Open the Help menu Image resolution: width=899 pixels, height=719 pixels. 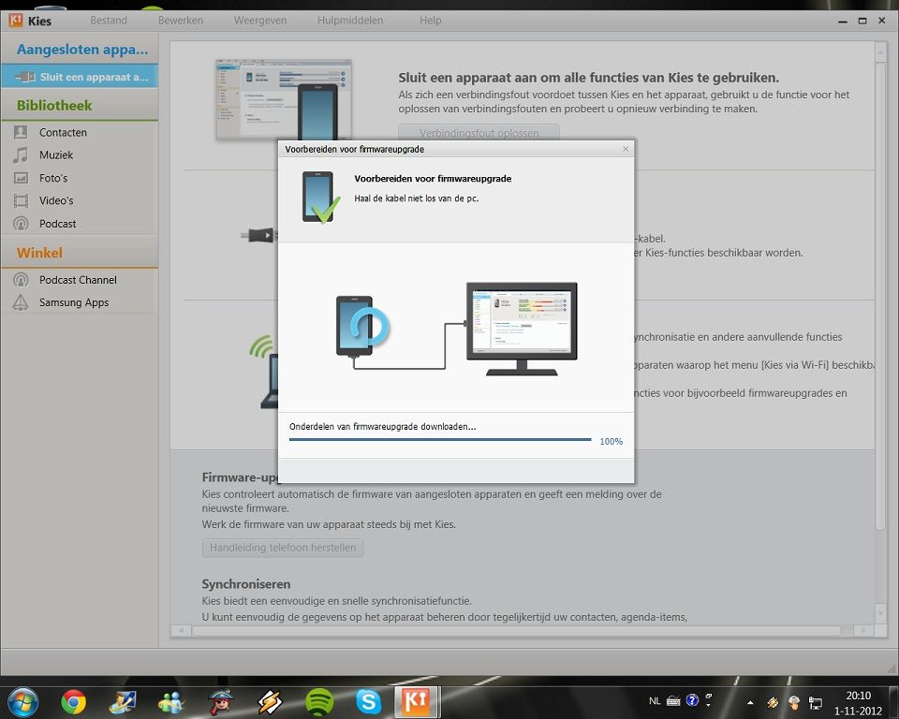[x=430, y=21]
